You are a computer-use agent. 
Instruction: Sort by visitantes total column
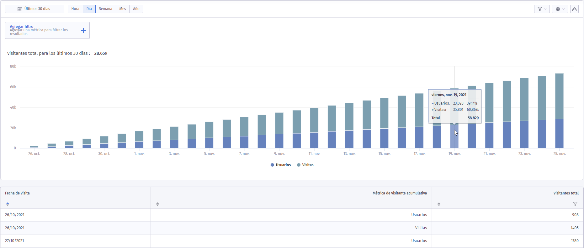439,204
